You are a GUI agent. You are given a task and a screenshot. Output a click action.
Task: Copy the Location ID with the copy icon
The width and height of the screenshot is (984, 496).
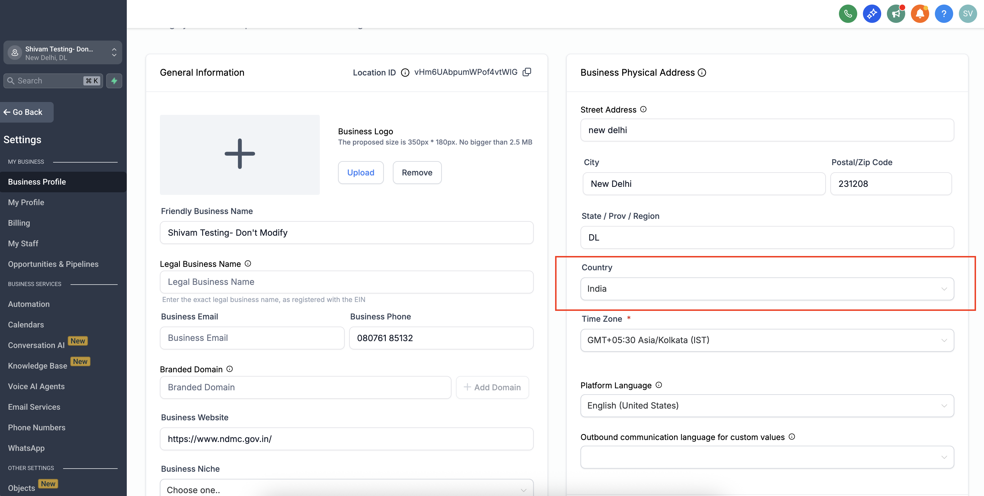[x=527, y=72]
